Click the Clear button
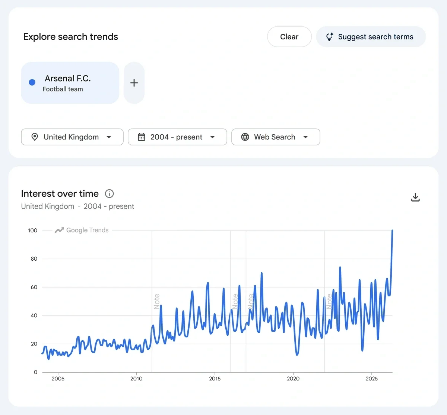The image size is (447, 415). pos(289,37)
